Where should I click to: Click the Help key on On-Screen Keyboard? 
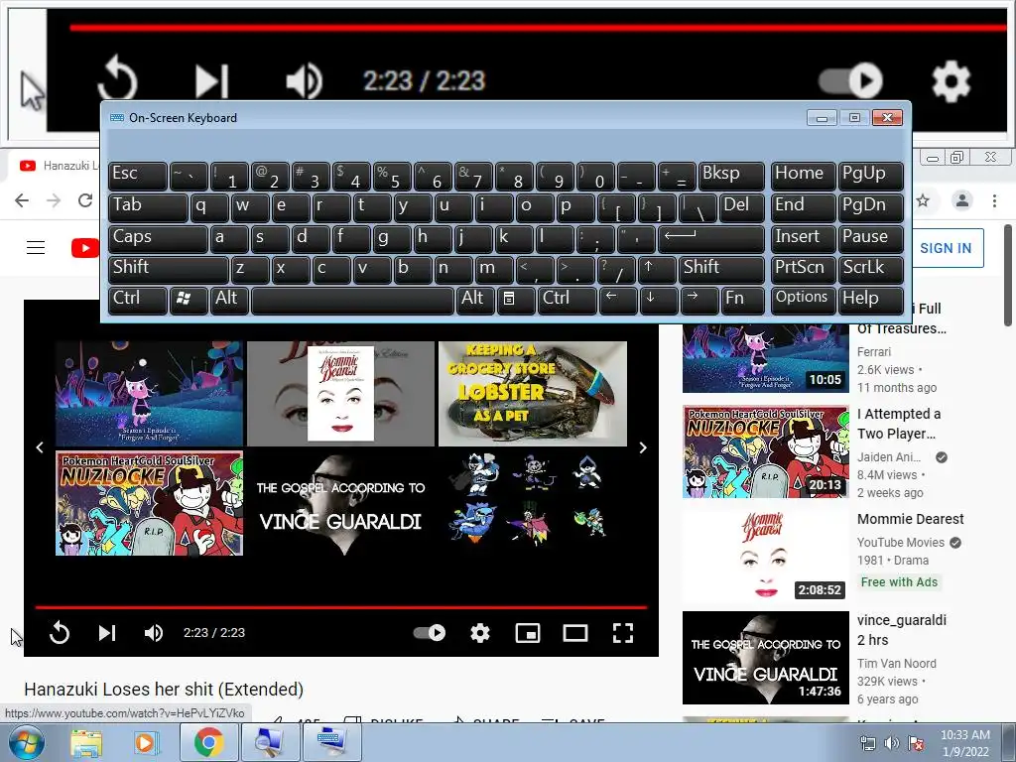pos(870,299)
